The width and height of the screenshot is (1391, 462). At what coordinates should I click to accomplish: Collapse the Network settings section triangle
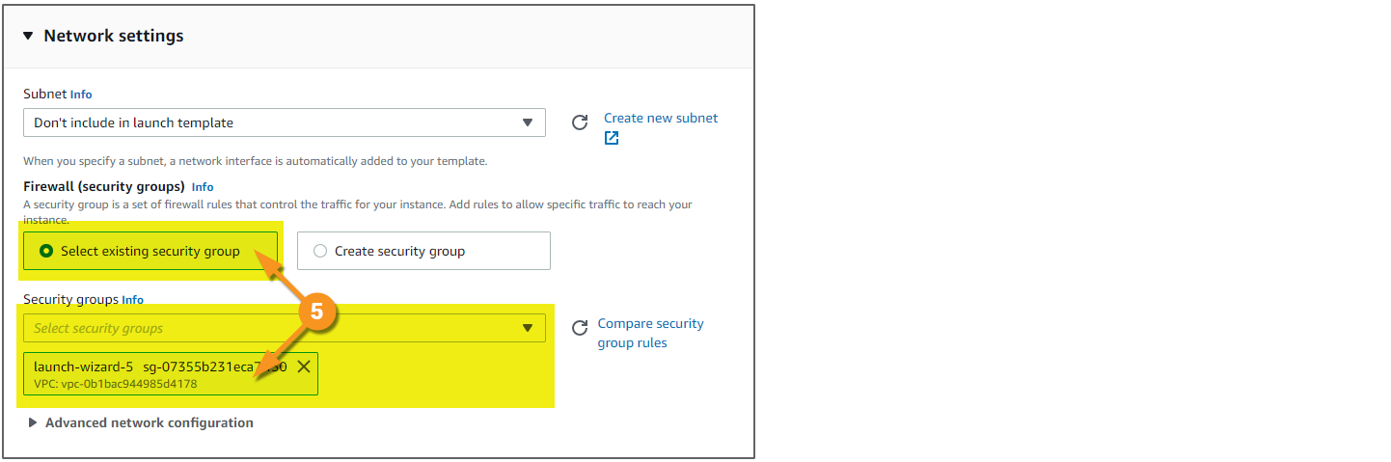pyautogui.click(x=28, y=37)
